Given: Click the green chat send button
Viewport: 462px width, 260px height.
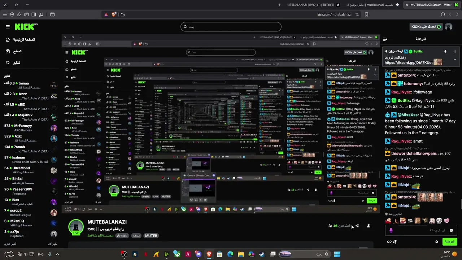Looking at the screenshot, I should pos(449,242).
